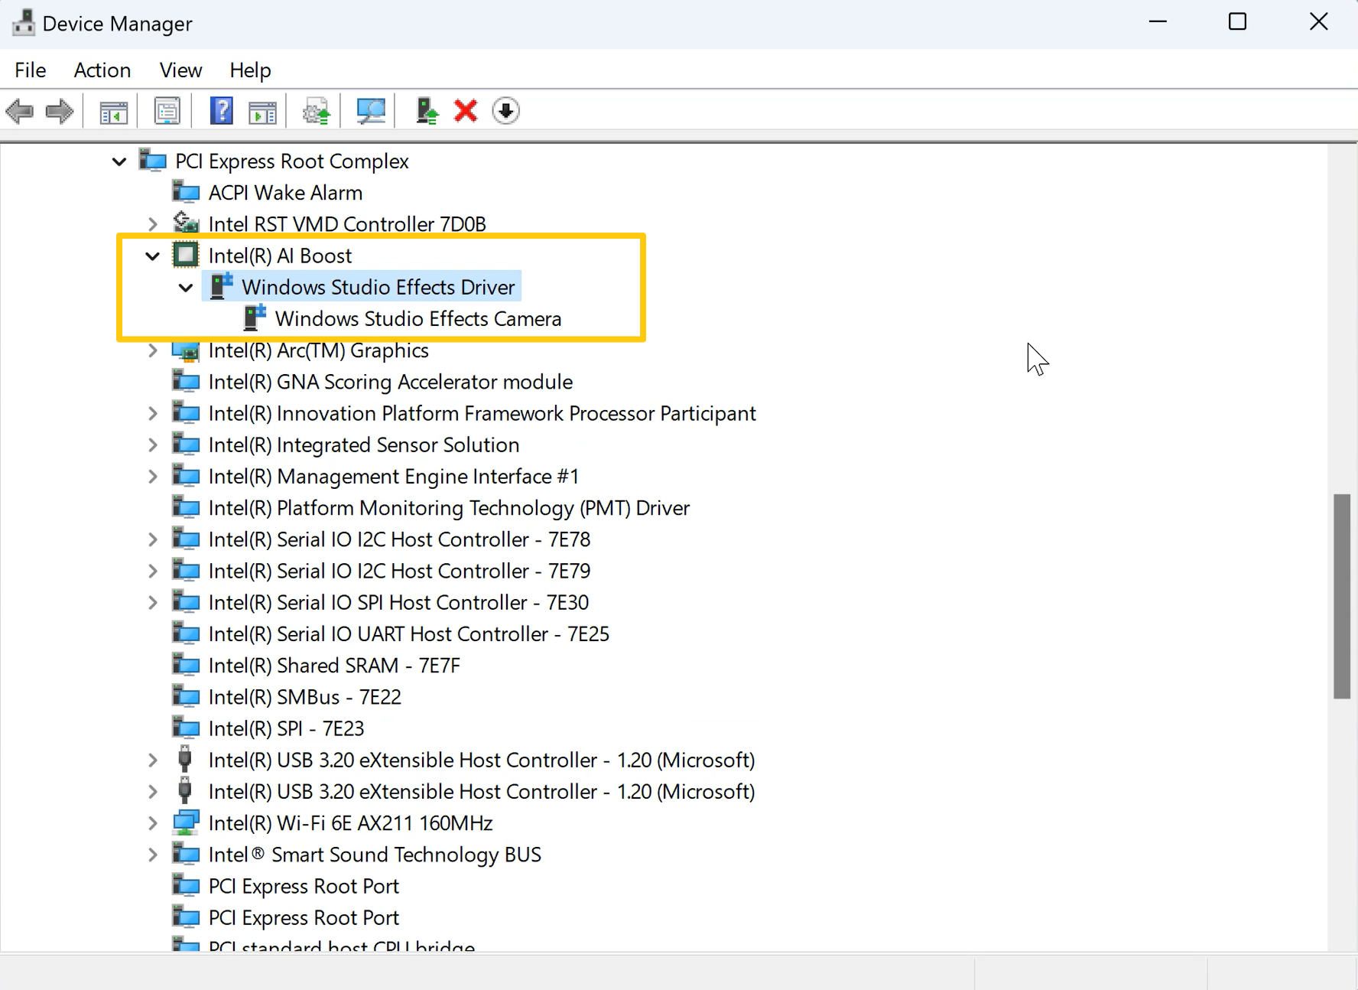
Task: Click the Wi-Fi 6E AX211 network icon
Action: pos(186,823)
